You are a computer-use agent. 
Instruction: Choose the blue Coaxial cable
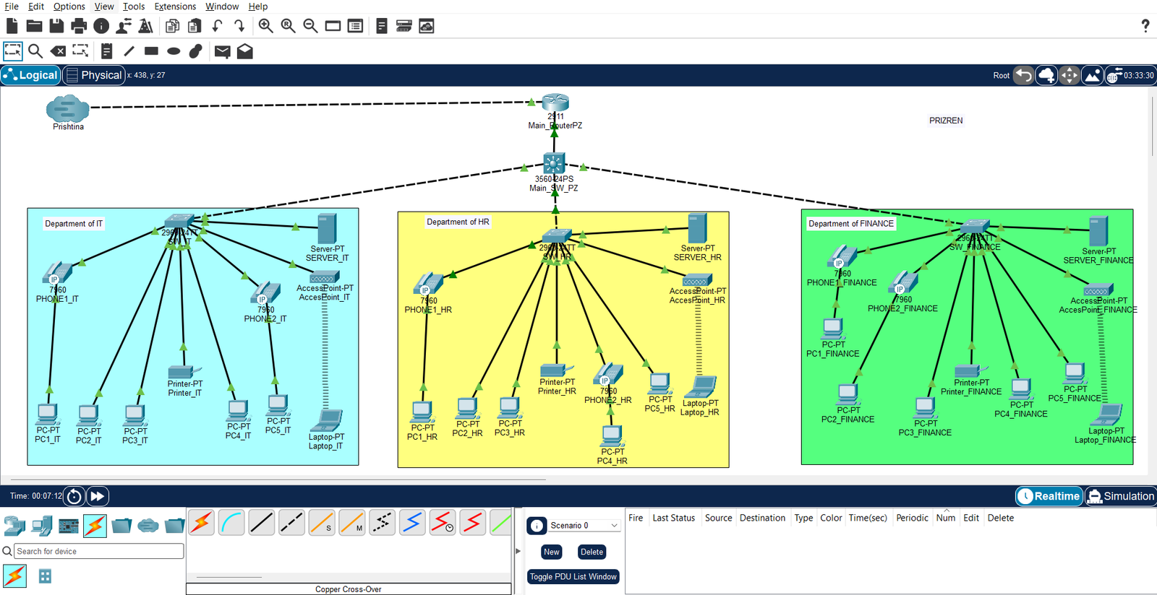tap(412, 522)
